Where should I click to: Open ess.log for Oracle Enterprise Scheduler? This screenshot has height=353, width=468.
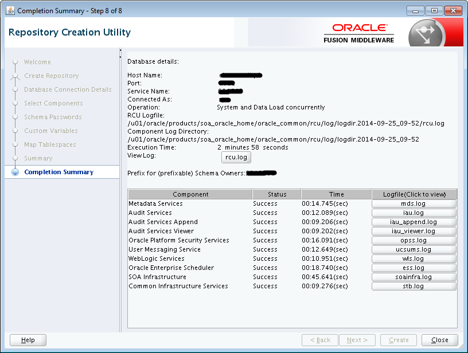[414, 267]
